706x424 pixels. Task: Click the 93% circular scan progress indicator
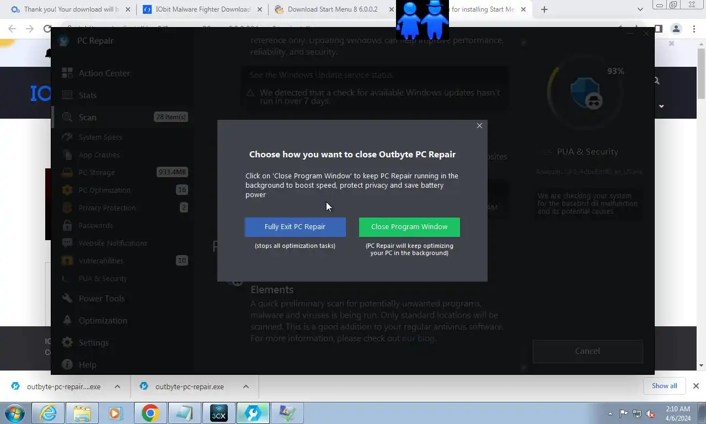point(586,93)
